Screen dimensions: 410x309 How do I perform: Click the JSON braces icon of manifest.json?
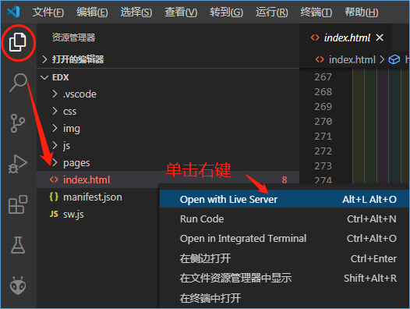[x=54, y=197]
